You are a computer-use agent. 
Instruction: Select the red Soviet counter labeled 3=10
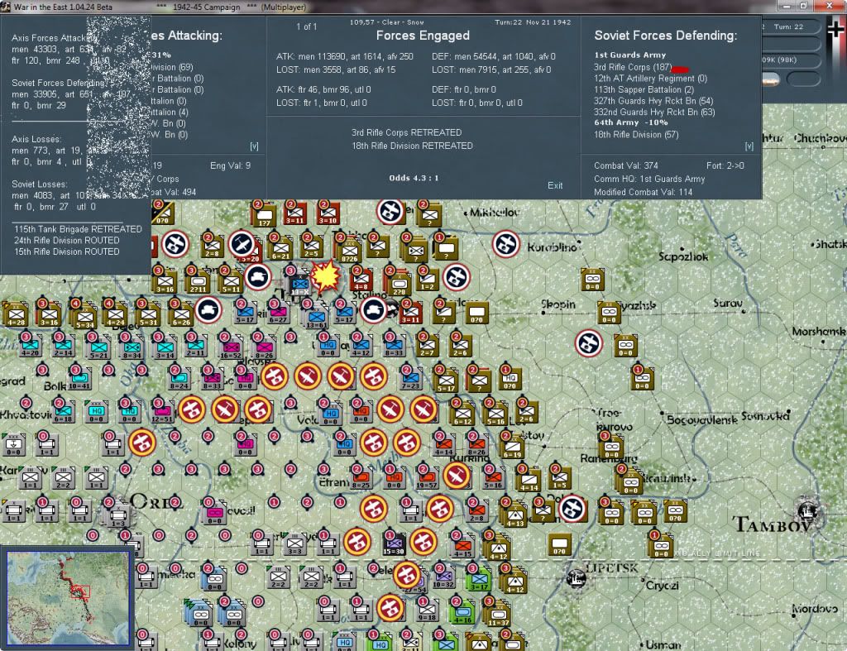(328, 214)
